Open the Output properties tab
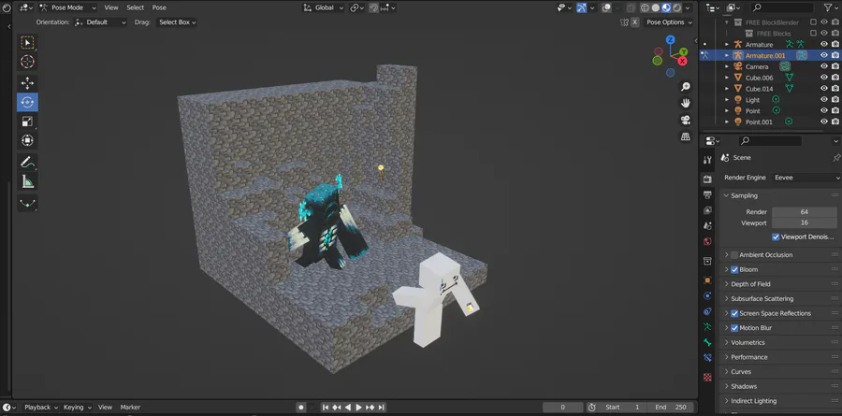This screenshot has height=416, width=842. (708, 194)
